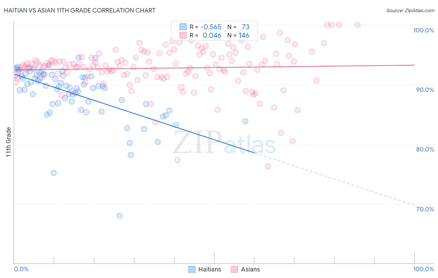Select the 90.0% y-axis label
The height and width of the screenshot is (278, 438).
[x=425, y=90]
